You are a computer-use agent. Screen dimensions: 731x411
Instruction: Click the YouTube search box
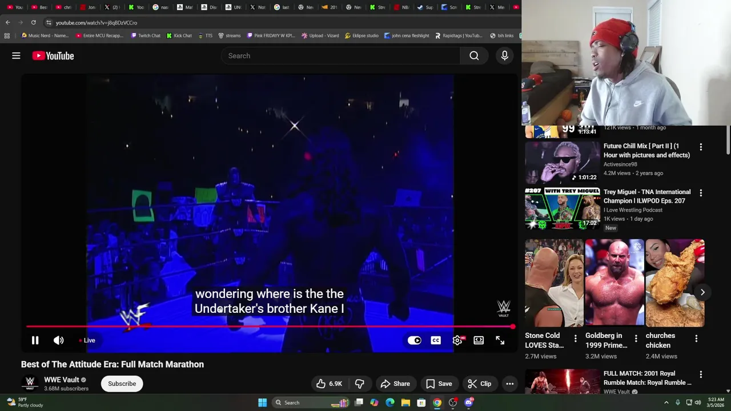[x=340, y=55]
